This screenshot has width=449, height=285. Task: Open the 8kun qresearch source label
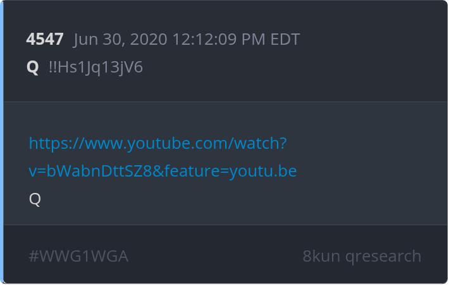[362, 256]
